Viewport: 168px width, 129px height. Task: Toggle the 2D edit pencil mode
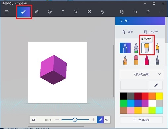[x=100, y=120]
